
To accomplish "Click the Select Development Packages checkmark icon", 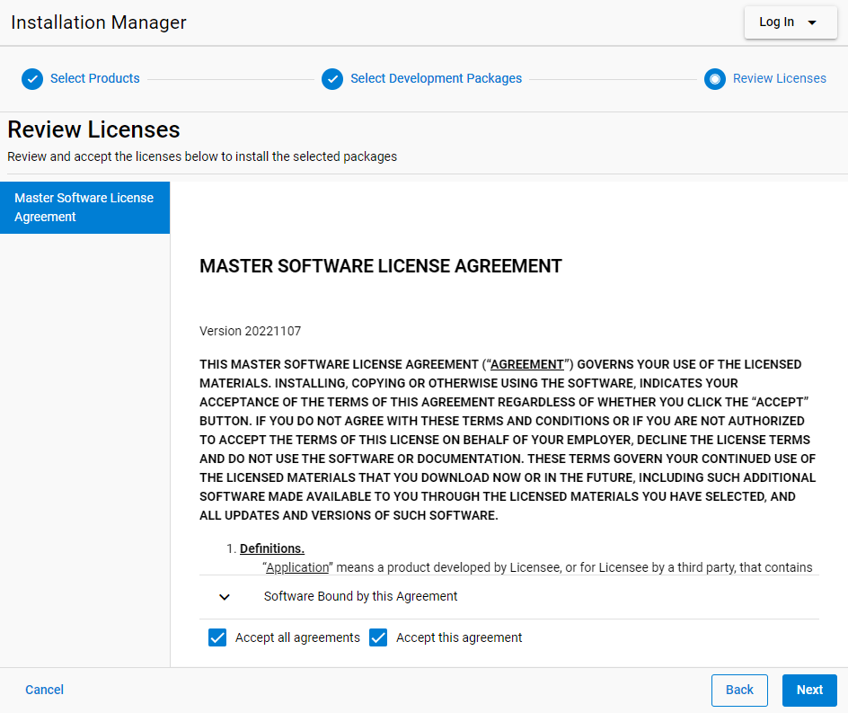I will (x=332, y=79).
